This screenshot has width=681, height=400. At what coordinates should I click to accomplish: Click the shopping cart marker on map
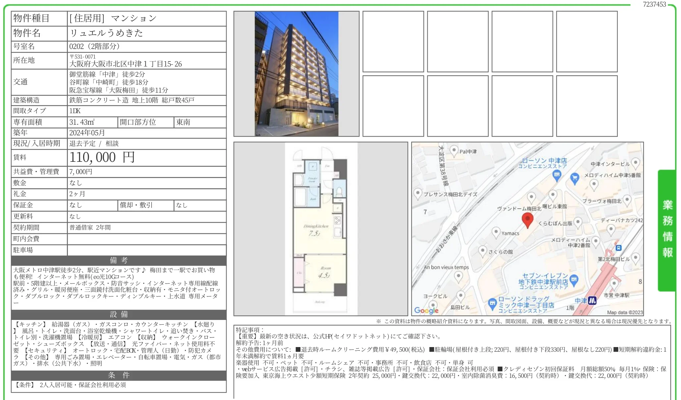click(x=575, y=178)
